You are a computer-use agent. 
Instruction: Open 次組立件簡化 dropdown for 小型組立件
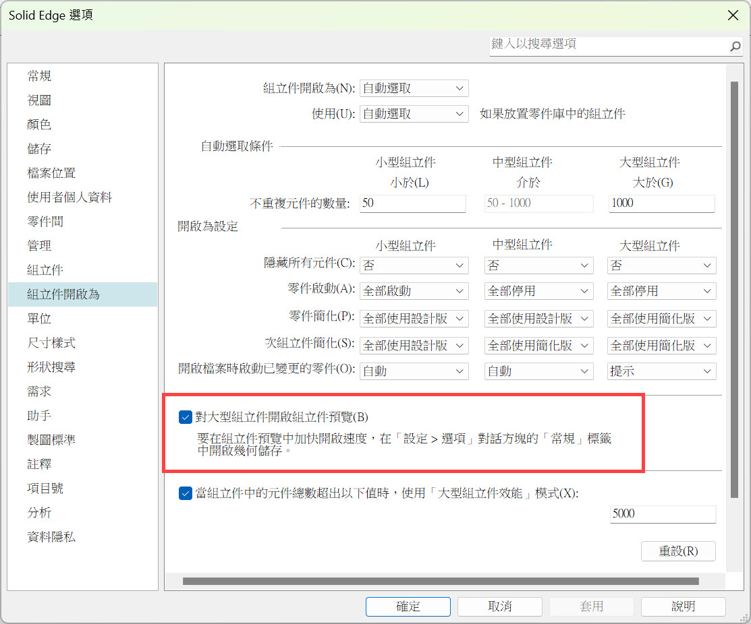(x=414, y=346)
